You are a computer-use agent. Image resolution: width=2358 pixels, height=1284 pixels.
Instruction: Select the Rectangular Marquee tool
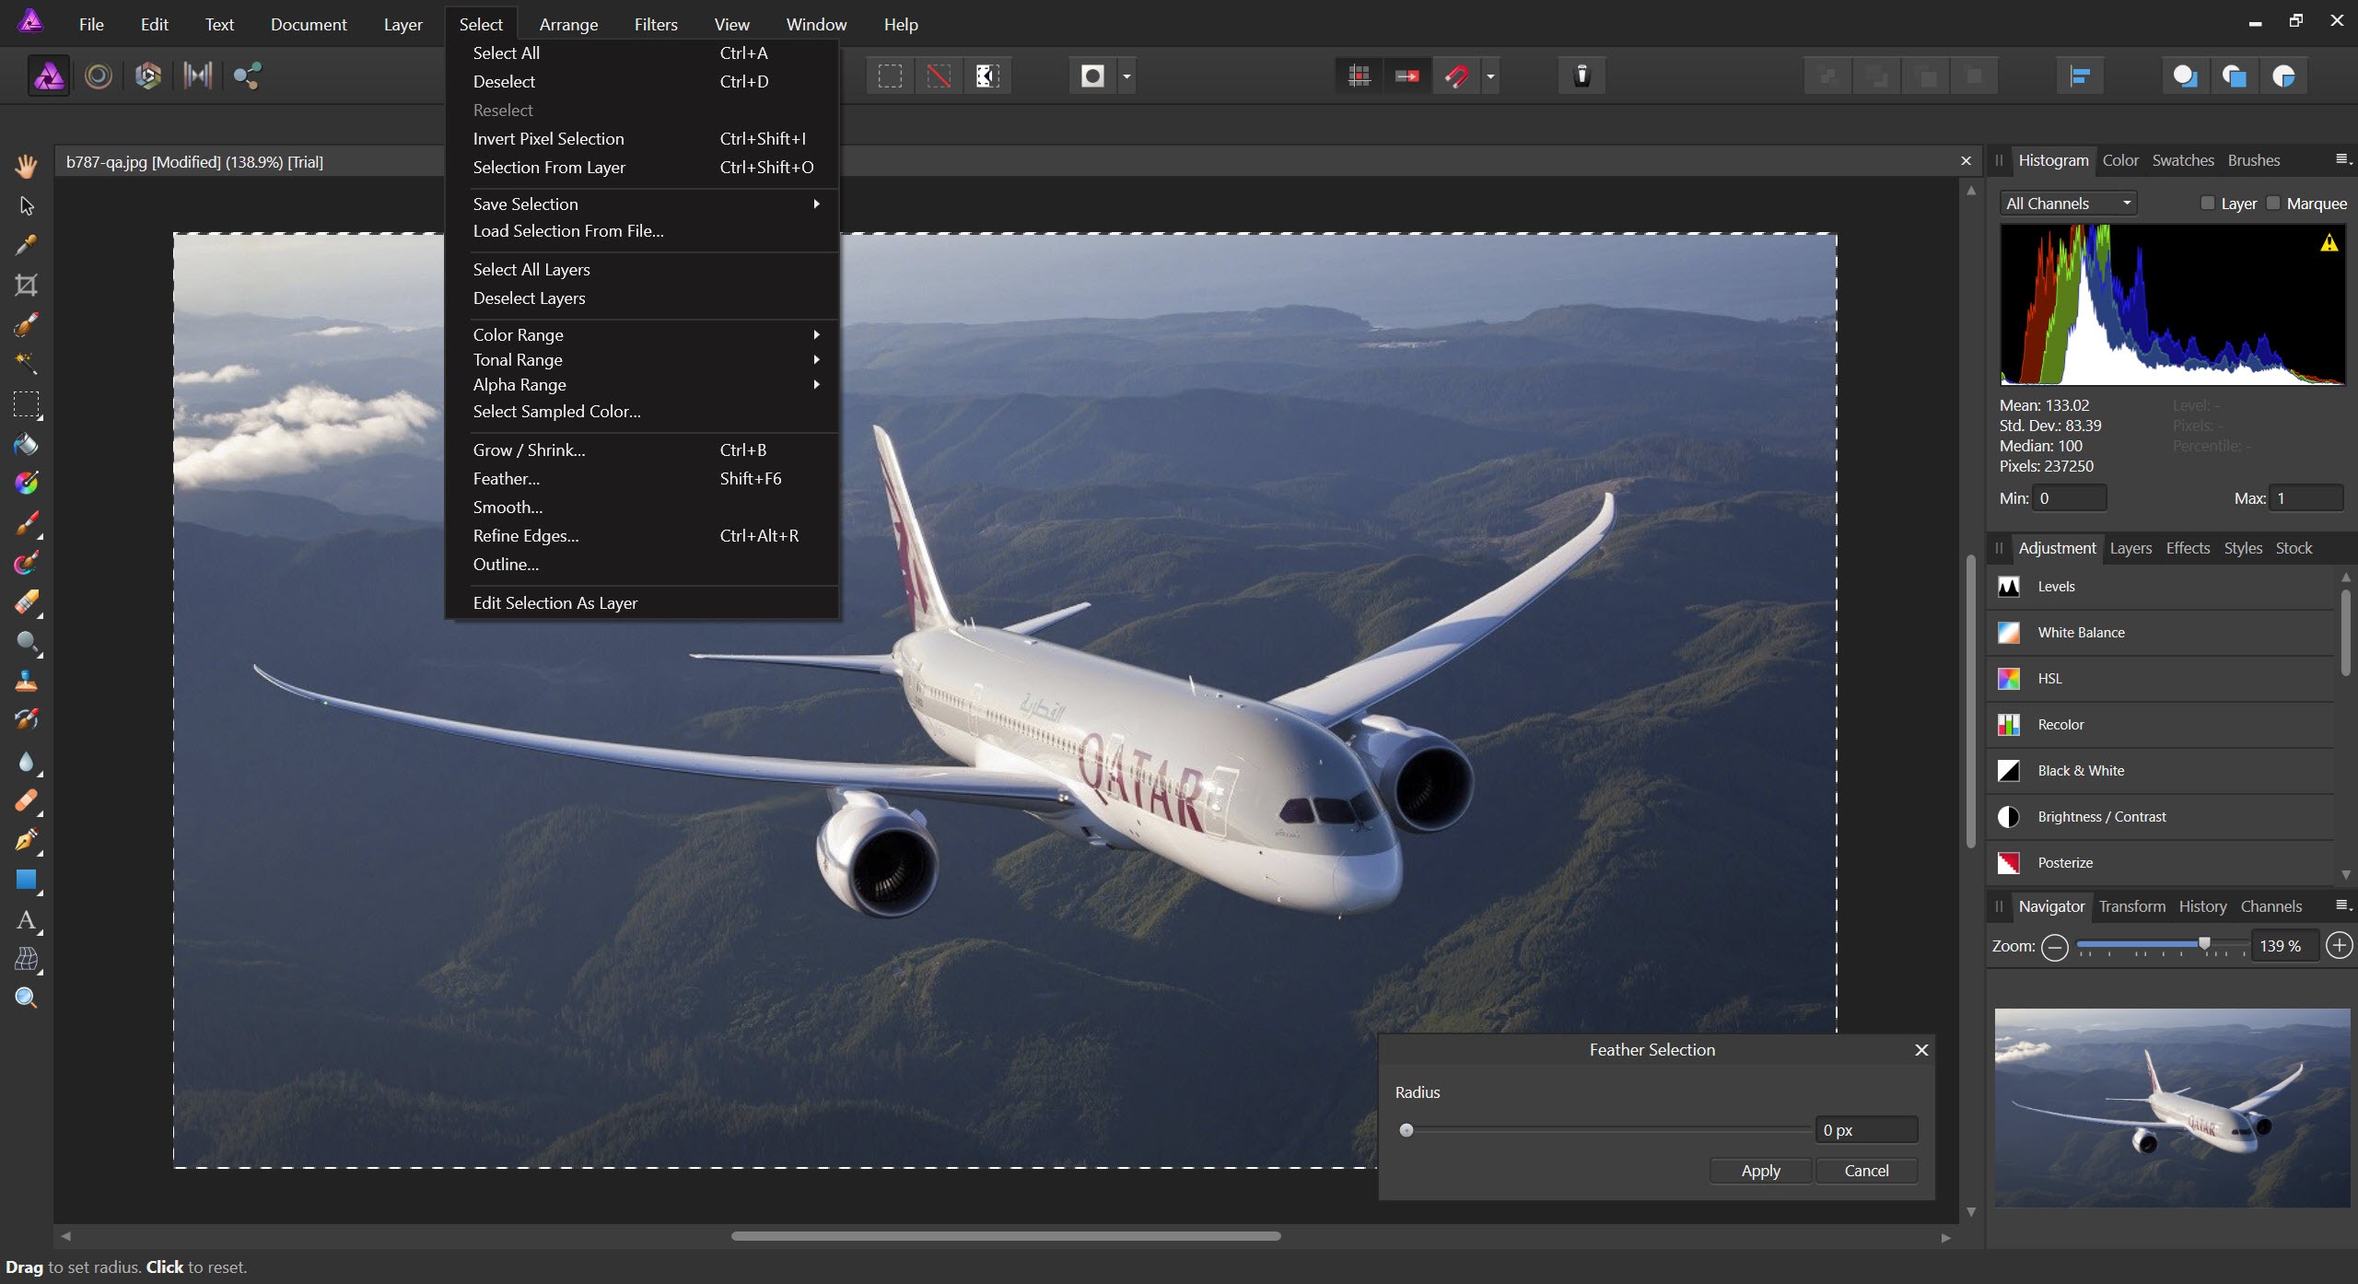click(x=26, y=404)
